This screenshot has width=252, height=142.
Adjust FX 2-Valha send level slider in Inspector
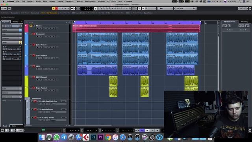click(x=12, y=49)
